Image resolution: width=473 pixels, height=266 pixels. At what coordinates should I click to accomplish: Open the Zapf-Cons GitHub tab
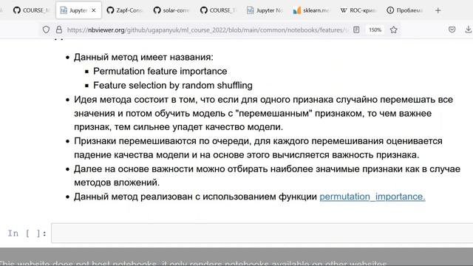tap(125, 10)
